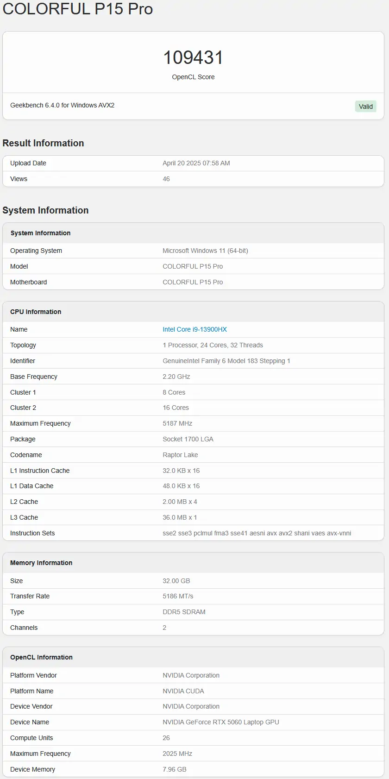Image resolution: width=389 pixels, height=779 pixels.
Task: Click the Device Vendor value NVIDIA Corporation
Action: click(191, 706)
